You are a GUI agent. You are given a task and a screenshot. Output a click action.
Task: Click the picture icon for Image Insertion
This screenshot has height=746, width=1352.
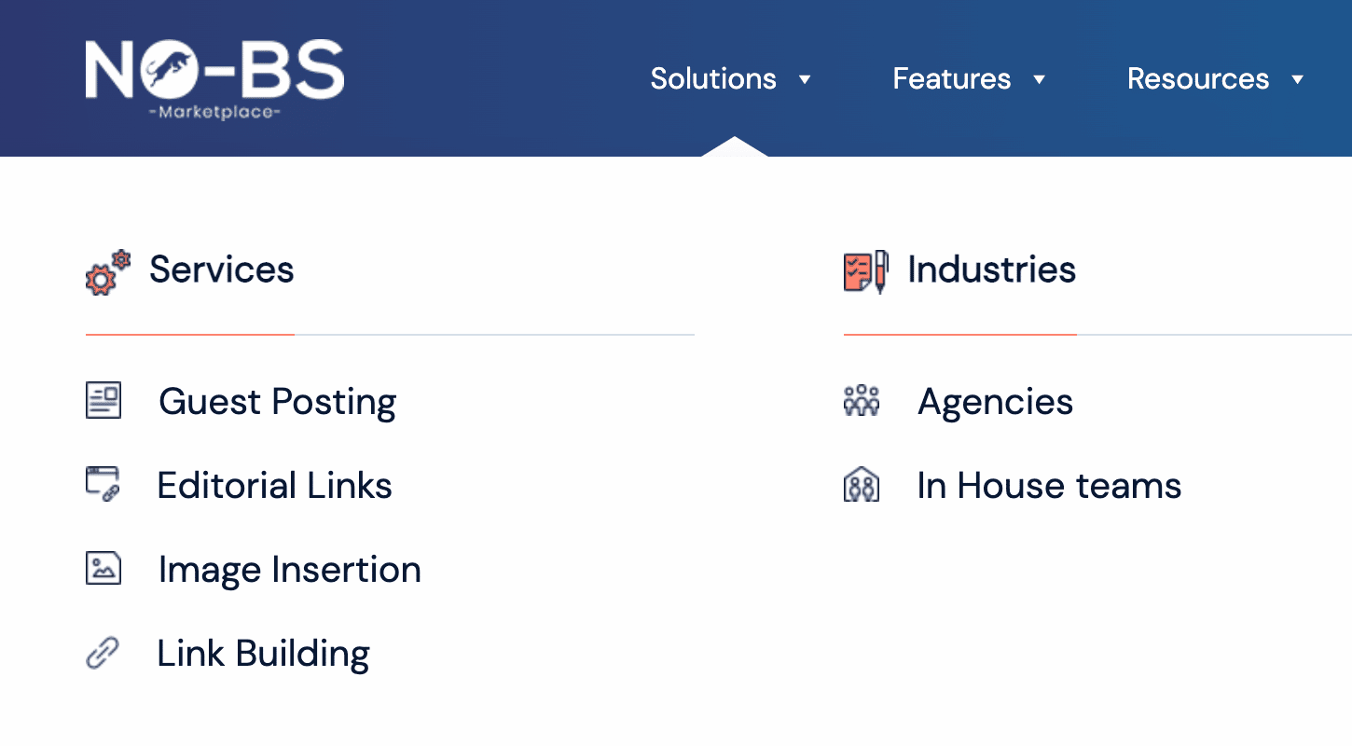(103, 569)
